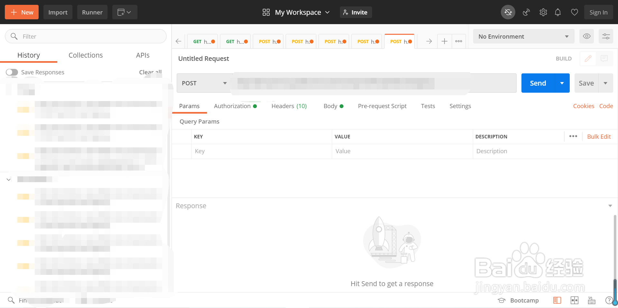Click the Cookies link
Screen dimensions: 618x308
click(584, 106)
